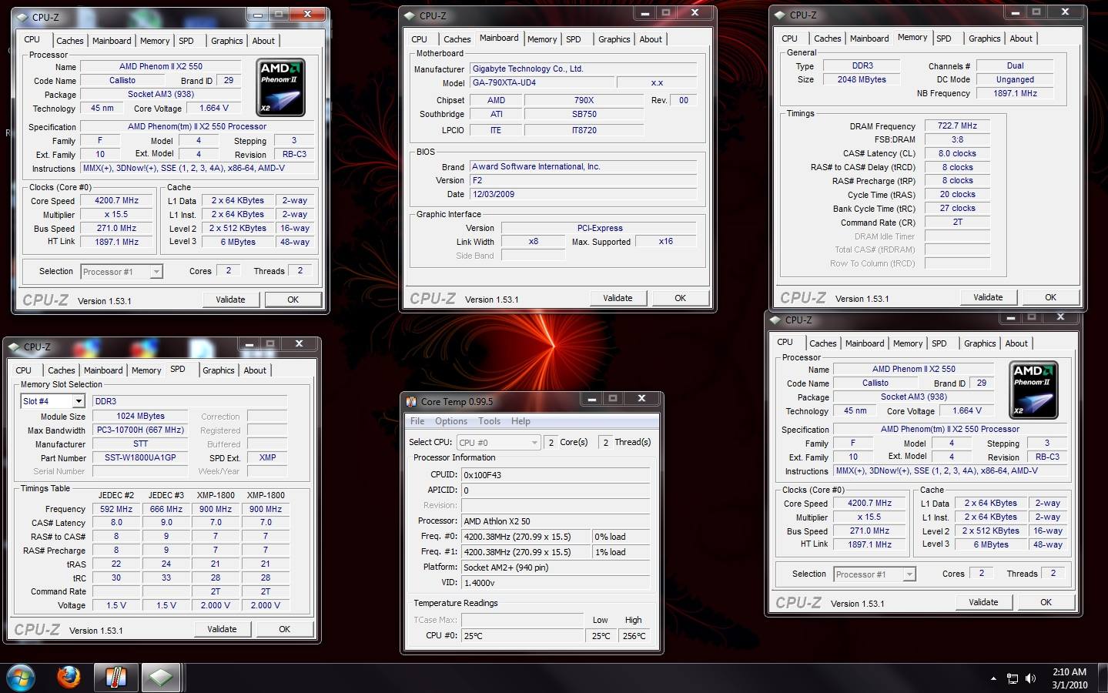Show hidden system tray icons

click(993, 678)
